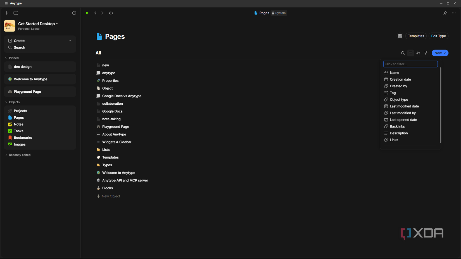Open the Templates button

click(416, 36)
